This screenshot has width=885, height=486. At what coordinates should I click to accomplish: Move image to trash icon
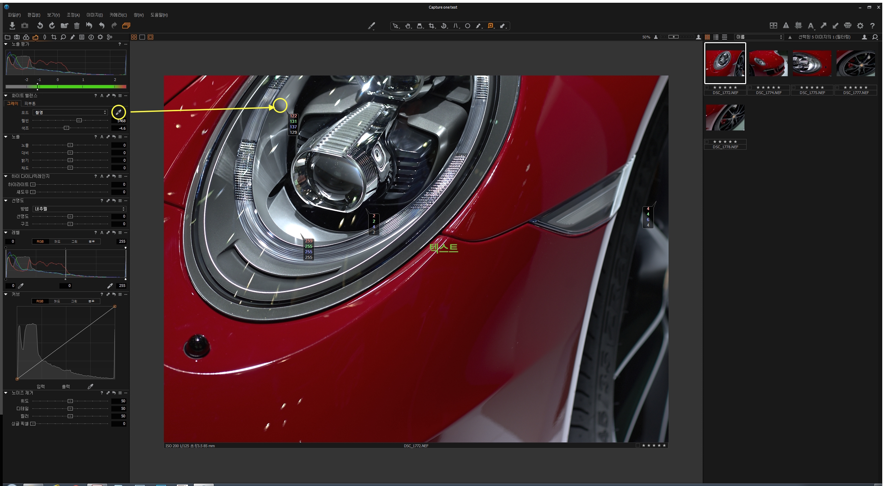[x=77, y=26]
